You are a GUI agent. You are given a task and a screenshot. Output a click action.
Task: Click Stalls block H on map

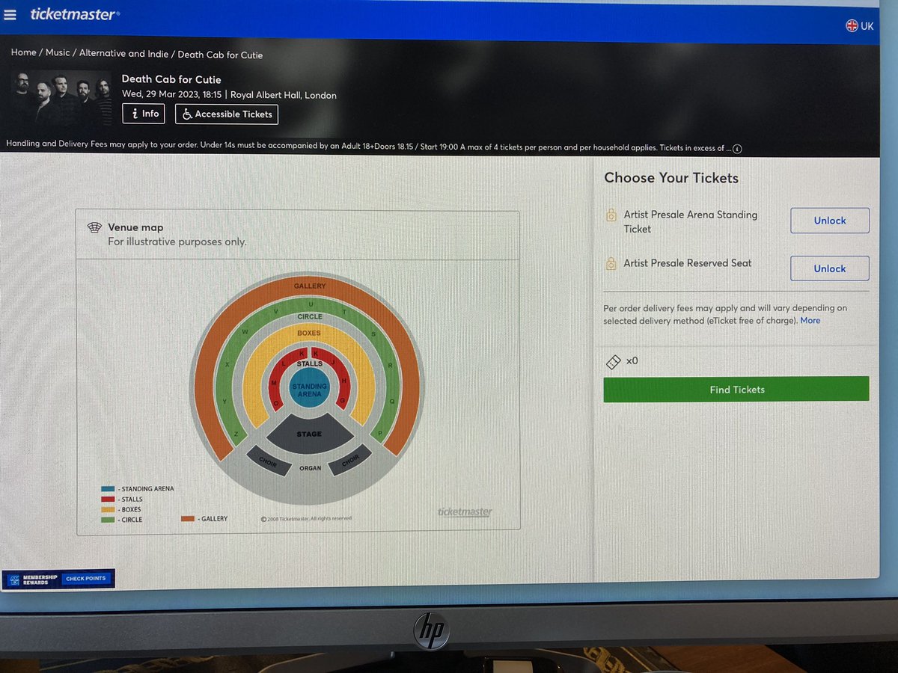point(344,381)
